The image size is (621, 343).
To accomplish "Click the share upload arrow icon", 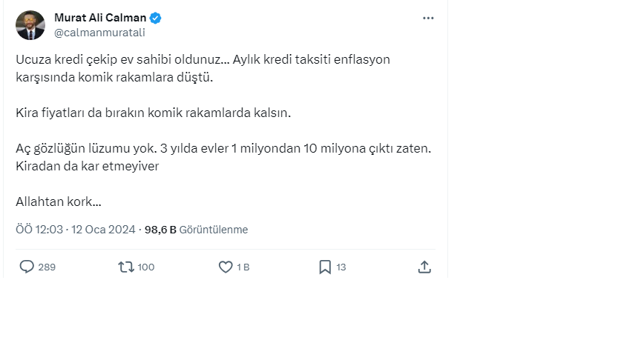I will (424, 267).
